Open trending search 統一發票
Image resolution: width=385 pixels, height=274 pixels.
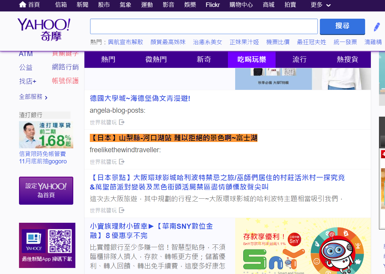(x=346, y=42)
